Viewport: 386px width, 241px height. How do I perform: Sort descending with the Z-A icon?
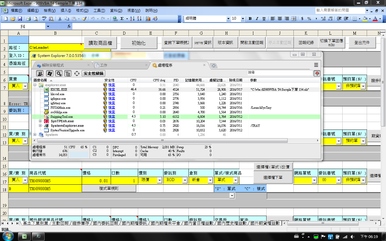[x=140, y=19]
